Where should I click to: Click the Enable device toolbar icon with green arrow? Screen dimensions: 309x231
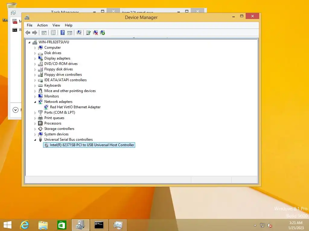(x=103, y=32)
